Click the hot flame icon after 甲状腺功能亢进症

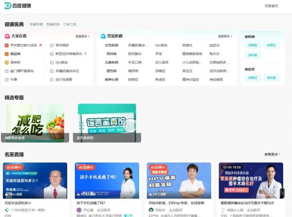40,45
